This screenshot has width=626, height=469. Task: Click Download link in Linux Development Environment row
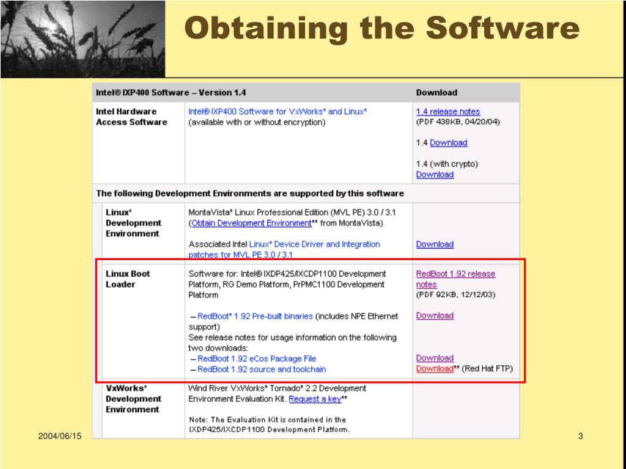click(x=435, y=244)
